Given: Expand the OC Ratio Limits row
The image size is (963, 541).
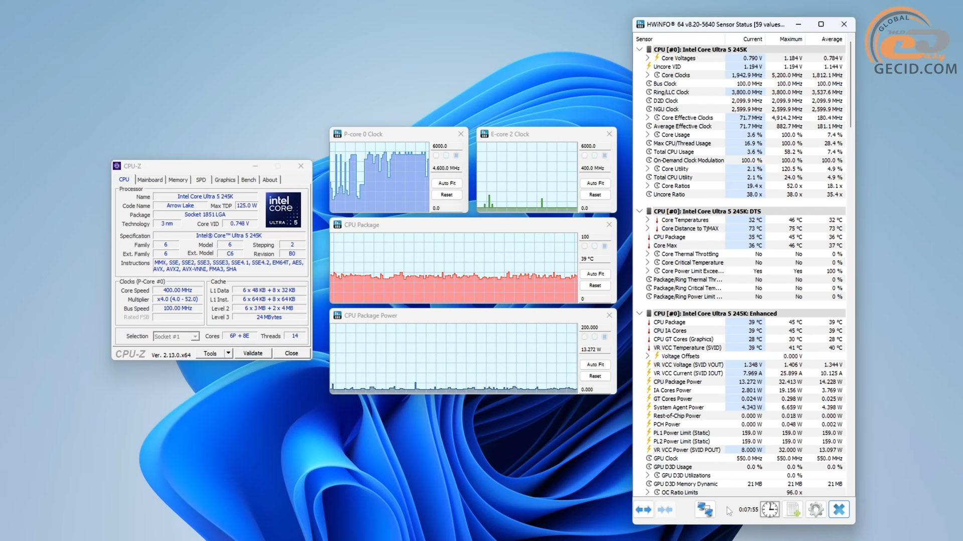Looking at the screenshot, I should pyautogui.click(x=648, y=492).
